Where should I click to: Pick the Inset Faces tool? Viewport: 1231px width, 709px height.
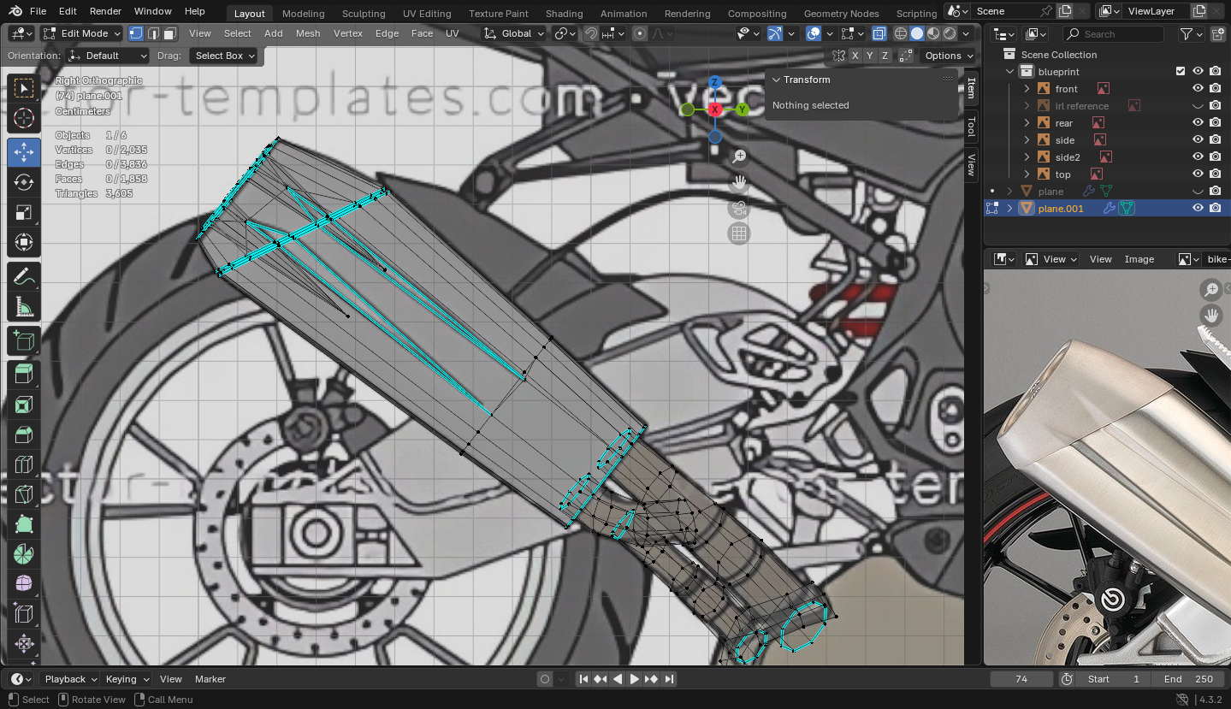[23, 405]
